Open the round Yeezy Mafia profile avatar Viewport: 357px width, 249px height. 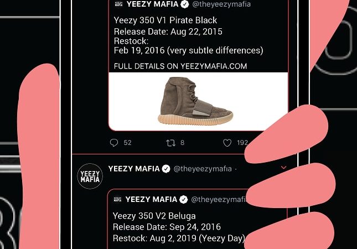[x=90, y=176]
